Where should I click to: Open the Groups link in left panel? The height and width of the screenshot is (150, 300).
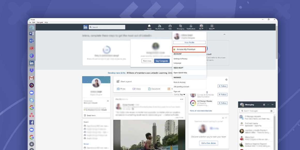[x=86, y=144]
